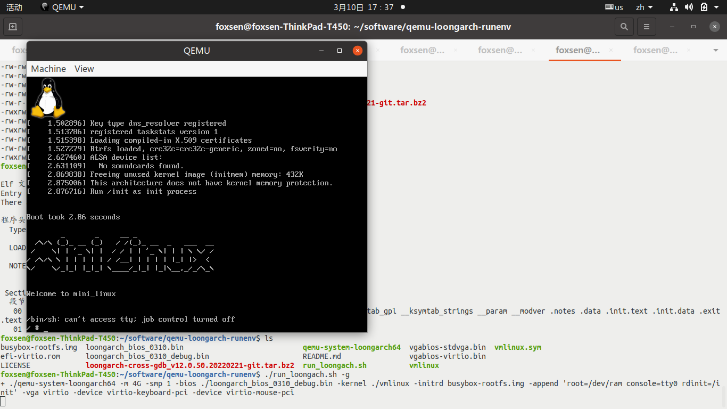Click the 'No soundcards found.' line
This screenshot has width=727, height=409.
pyautogui.click(x=141, y=166)
